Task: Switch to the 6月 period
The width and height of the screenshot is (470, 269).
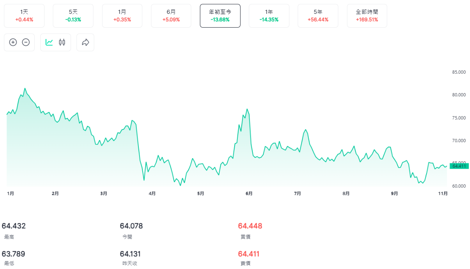Action: click(171, 16)
